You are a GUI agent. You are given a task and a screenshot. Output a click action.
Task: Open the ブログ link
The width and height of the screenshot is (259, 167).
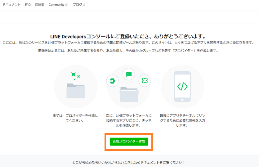77,5
